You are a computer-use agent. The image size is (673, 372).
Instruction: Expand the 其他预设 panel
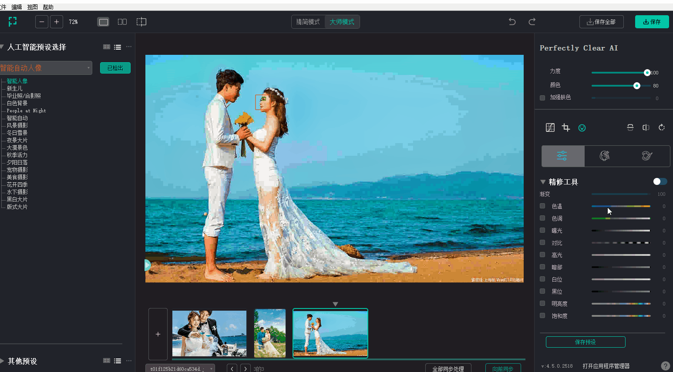coord(2,361)
